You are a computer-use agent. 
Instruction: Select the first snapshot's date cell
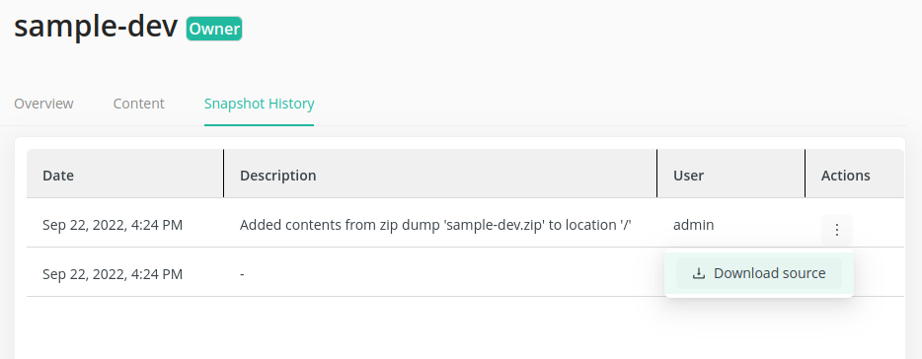(113, 225)
